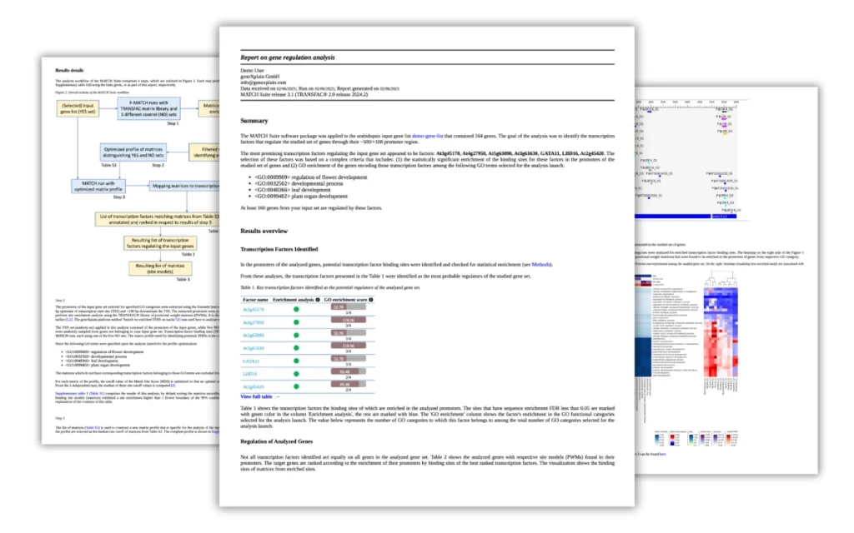The width and height of the screenshot is (854, 533).
Task: Click the GO score bar for LBD16
Action: point(349,371)
